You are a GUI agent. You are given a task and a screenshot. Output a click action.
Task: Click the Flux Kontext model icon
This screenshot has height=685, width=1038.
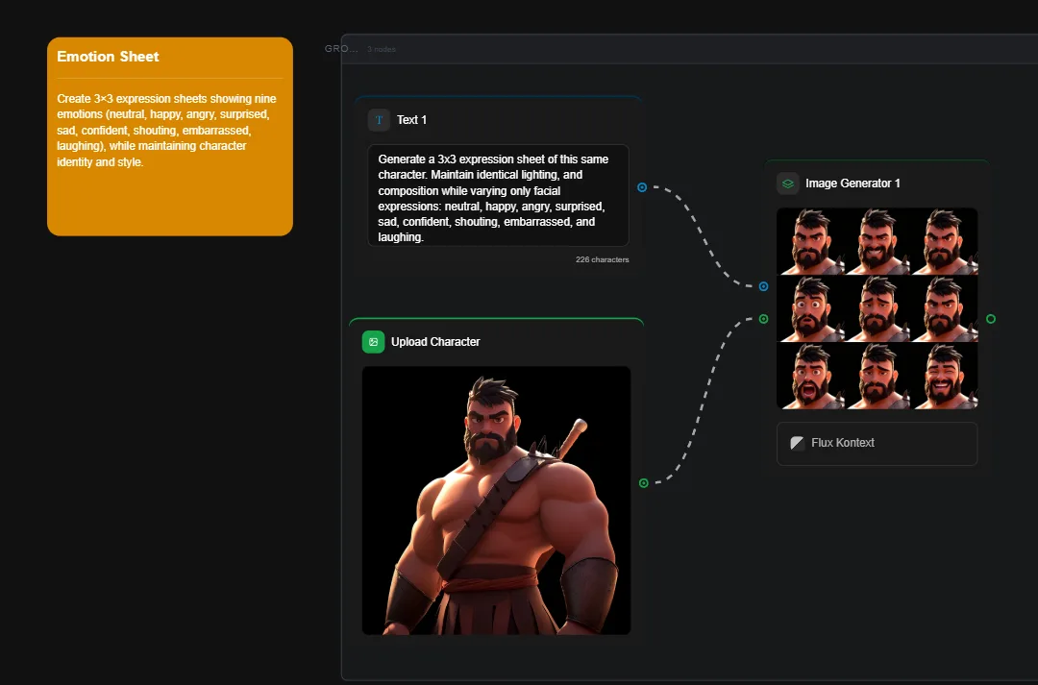[797, 443]
